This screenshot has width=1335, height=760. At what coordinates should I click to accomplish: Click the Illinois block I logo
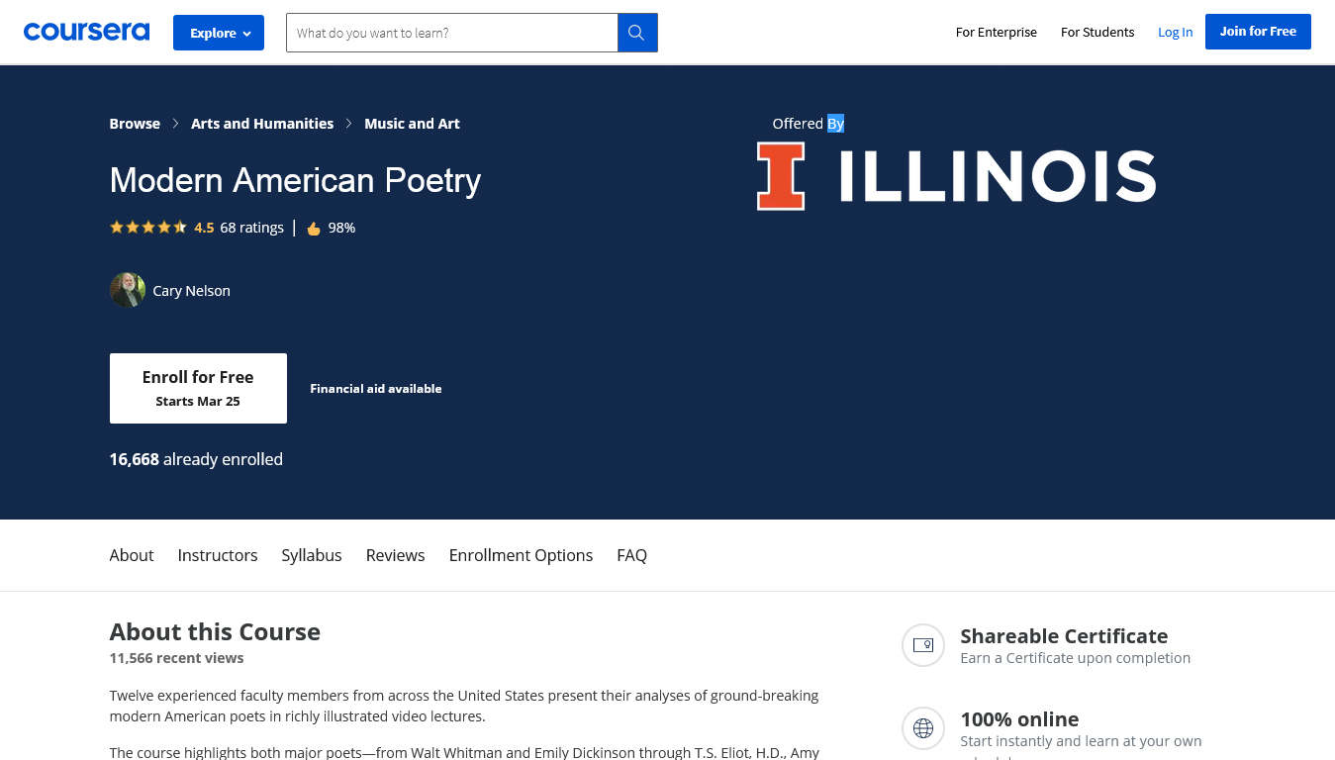coord(781,176)
